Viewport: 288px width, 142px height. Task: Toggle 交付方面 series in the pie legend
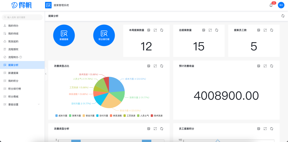[x=102, y=116]
